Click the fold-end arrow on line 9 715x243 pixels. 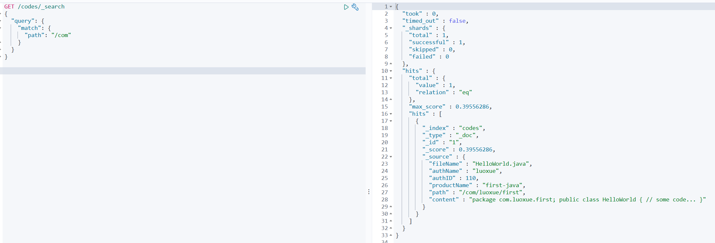(x=391, y=64)
